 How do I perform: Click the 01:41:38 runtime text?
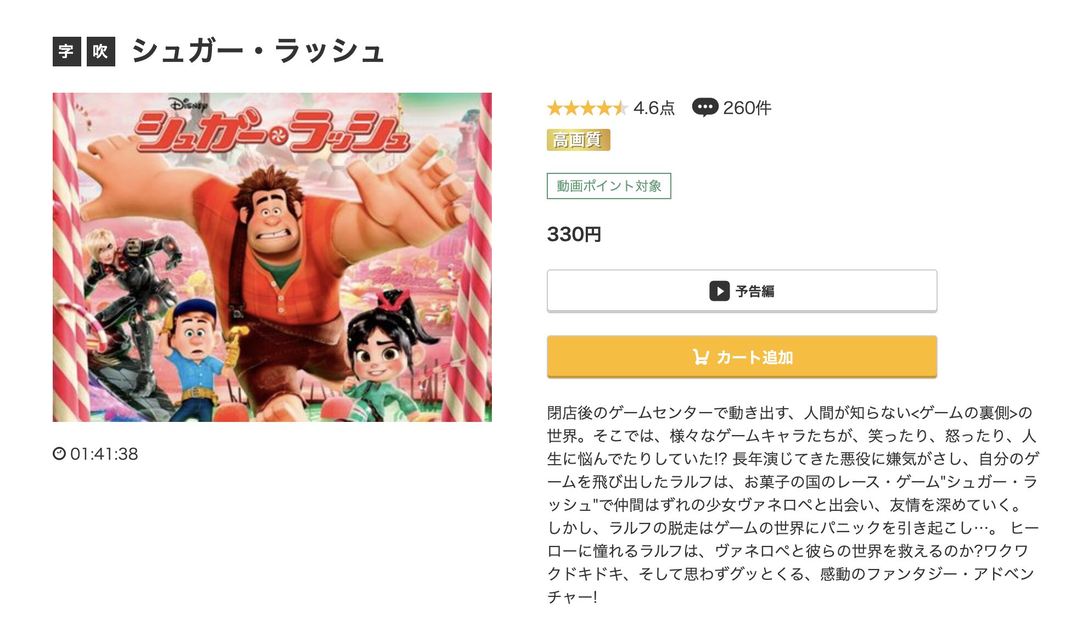104,454
